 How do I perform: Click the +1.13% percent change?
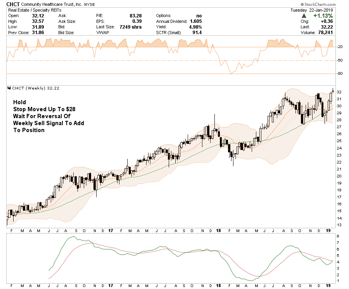pos(323,16)
